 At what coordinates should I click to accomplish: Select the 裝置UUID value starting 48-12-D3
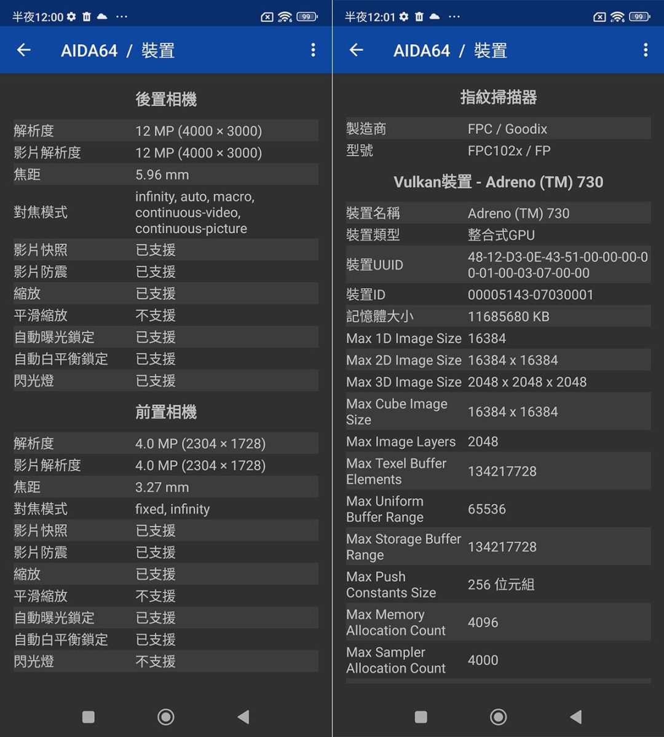(x=558, y=265)
